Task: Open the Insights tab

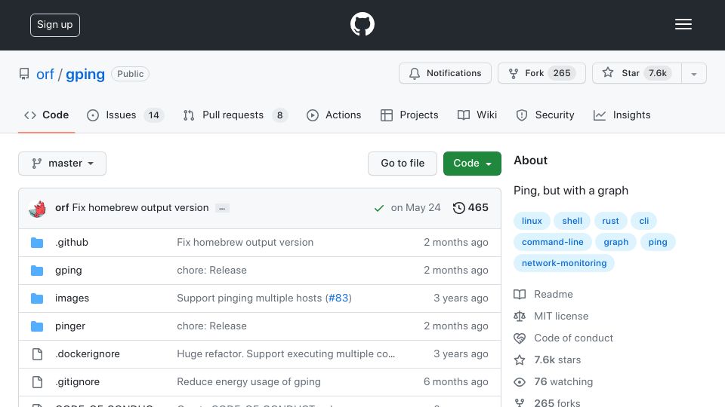Action: (622, 115)
